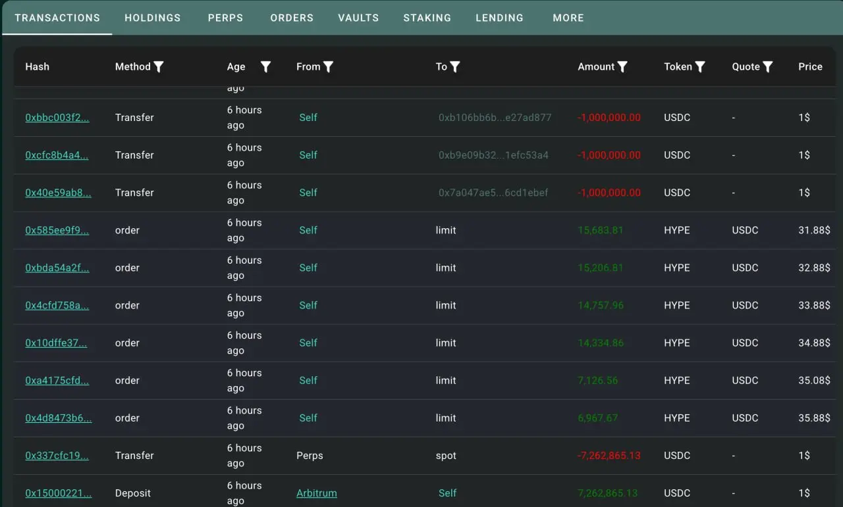Open the To column filter icon
Screen dimensions: 843x507
[454, 66]
